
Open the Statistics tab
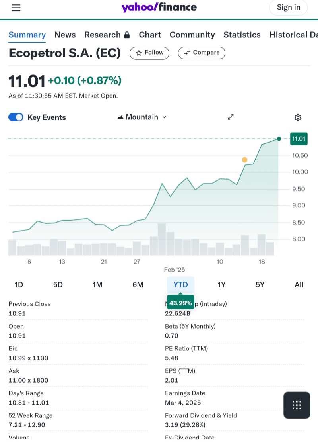242,35
